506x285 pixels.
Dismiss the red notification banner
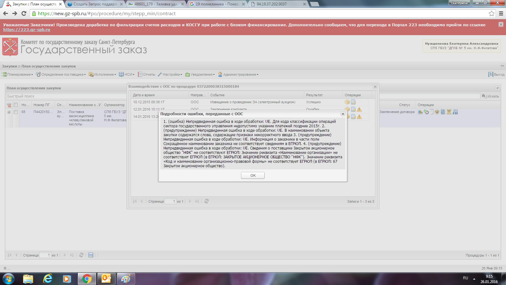tap(501, 24)
